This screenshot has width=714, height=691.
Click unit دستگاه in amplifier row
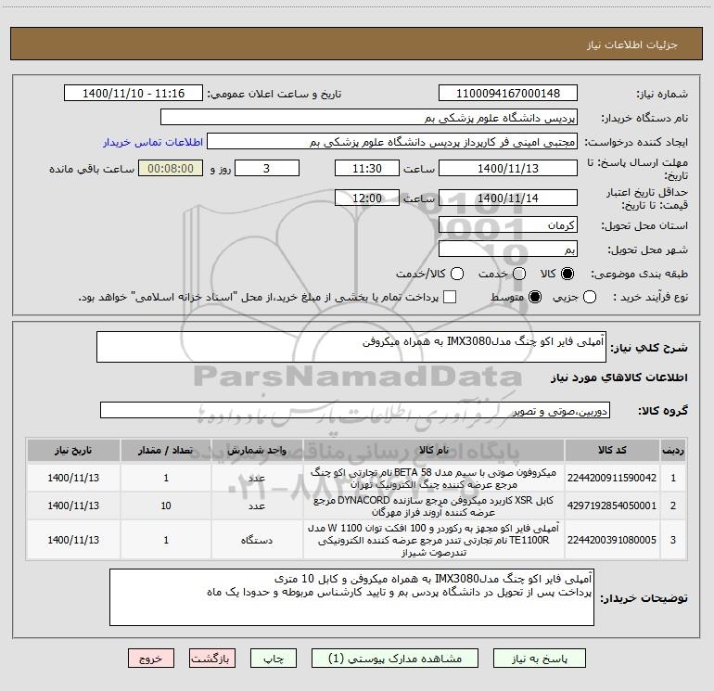point(257,540)
